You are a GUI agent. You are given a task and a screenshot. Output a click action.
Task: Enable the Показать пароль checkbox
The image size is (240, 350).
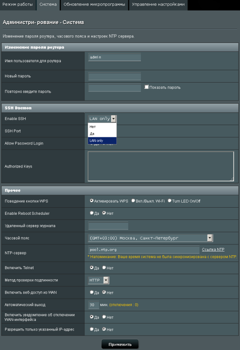click(x=146, y=87)
